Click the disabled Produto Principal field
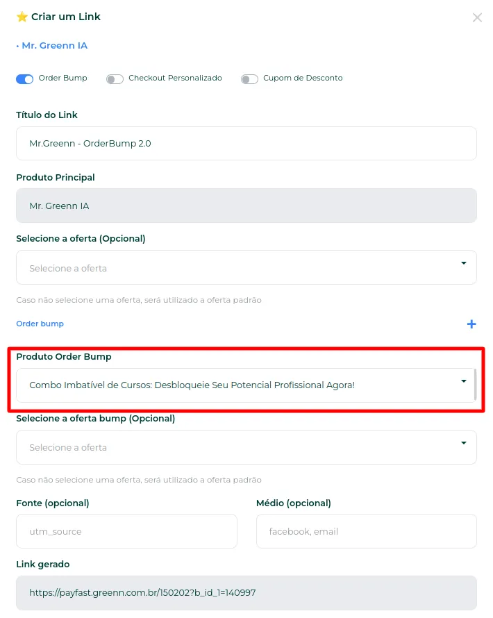Image resolution: width=493 pixels, height=618 pixels. click(246, 206)
